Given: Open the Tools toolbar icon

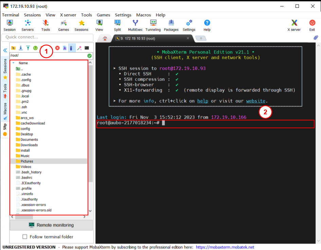Looking at the screenshot, I should 46,25.
